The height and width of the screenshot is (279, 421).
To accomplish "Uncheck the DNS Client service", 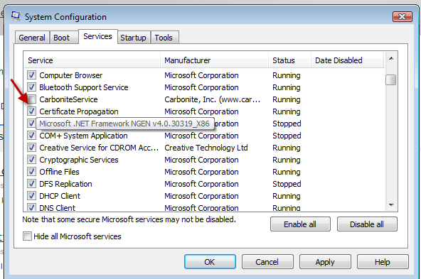I will 31,207.
